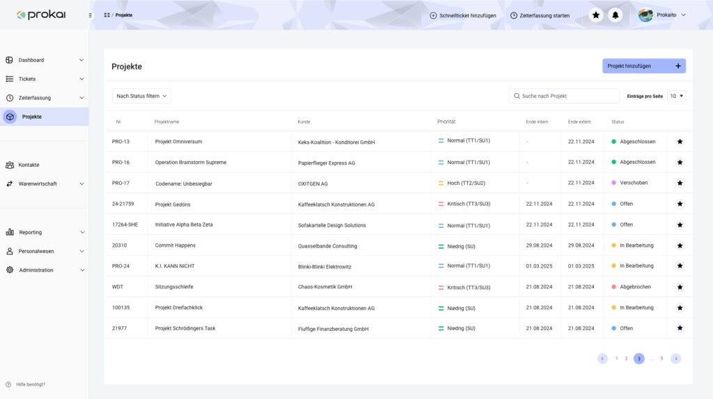Open the Einträge pro Seite dropdown
This screenshot has height=399, width=713.
tap(677, 96)
